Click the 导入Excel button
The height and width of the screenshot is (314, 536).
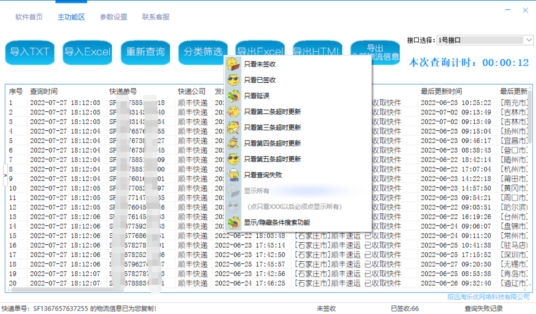point(87,52)
